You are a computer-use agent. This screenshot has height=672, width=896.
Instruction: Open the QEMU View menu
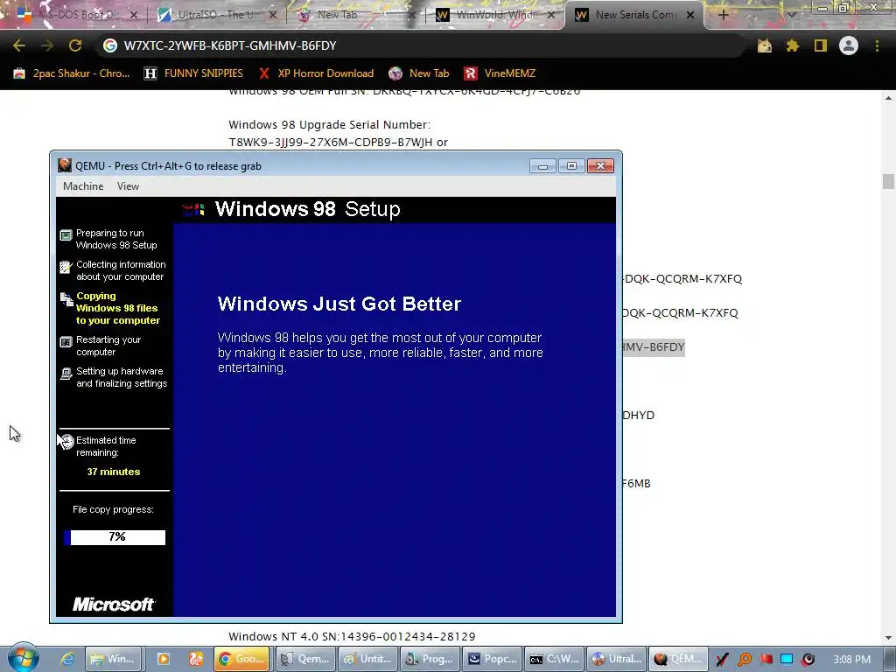point(128,186)
